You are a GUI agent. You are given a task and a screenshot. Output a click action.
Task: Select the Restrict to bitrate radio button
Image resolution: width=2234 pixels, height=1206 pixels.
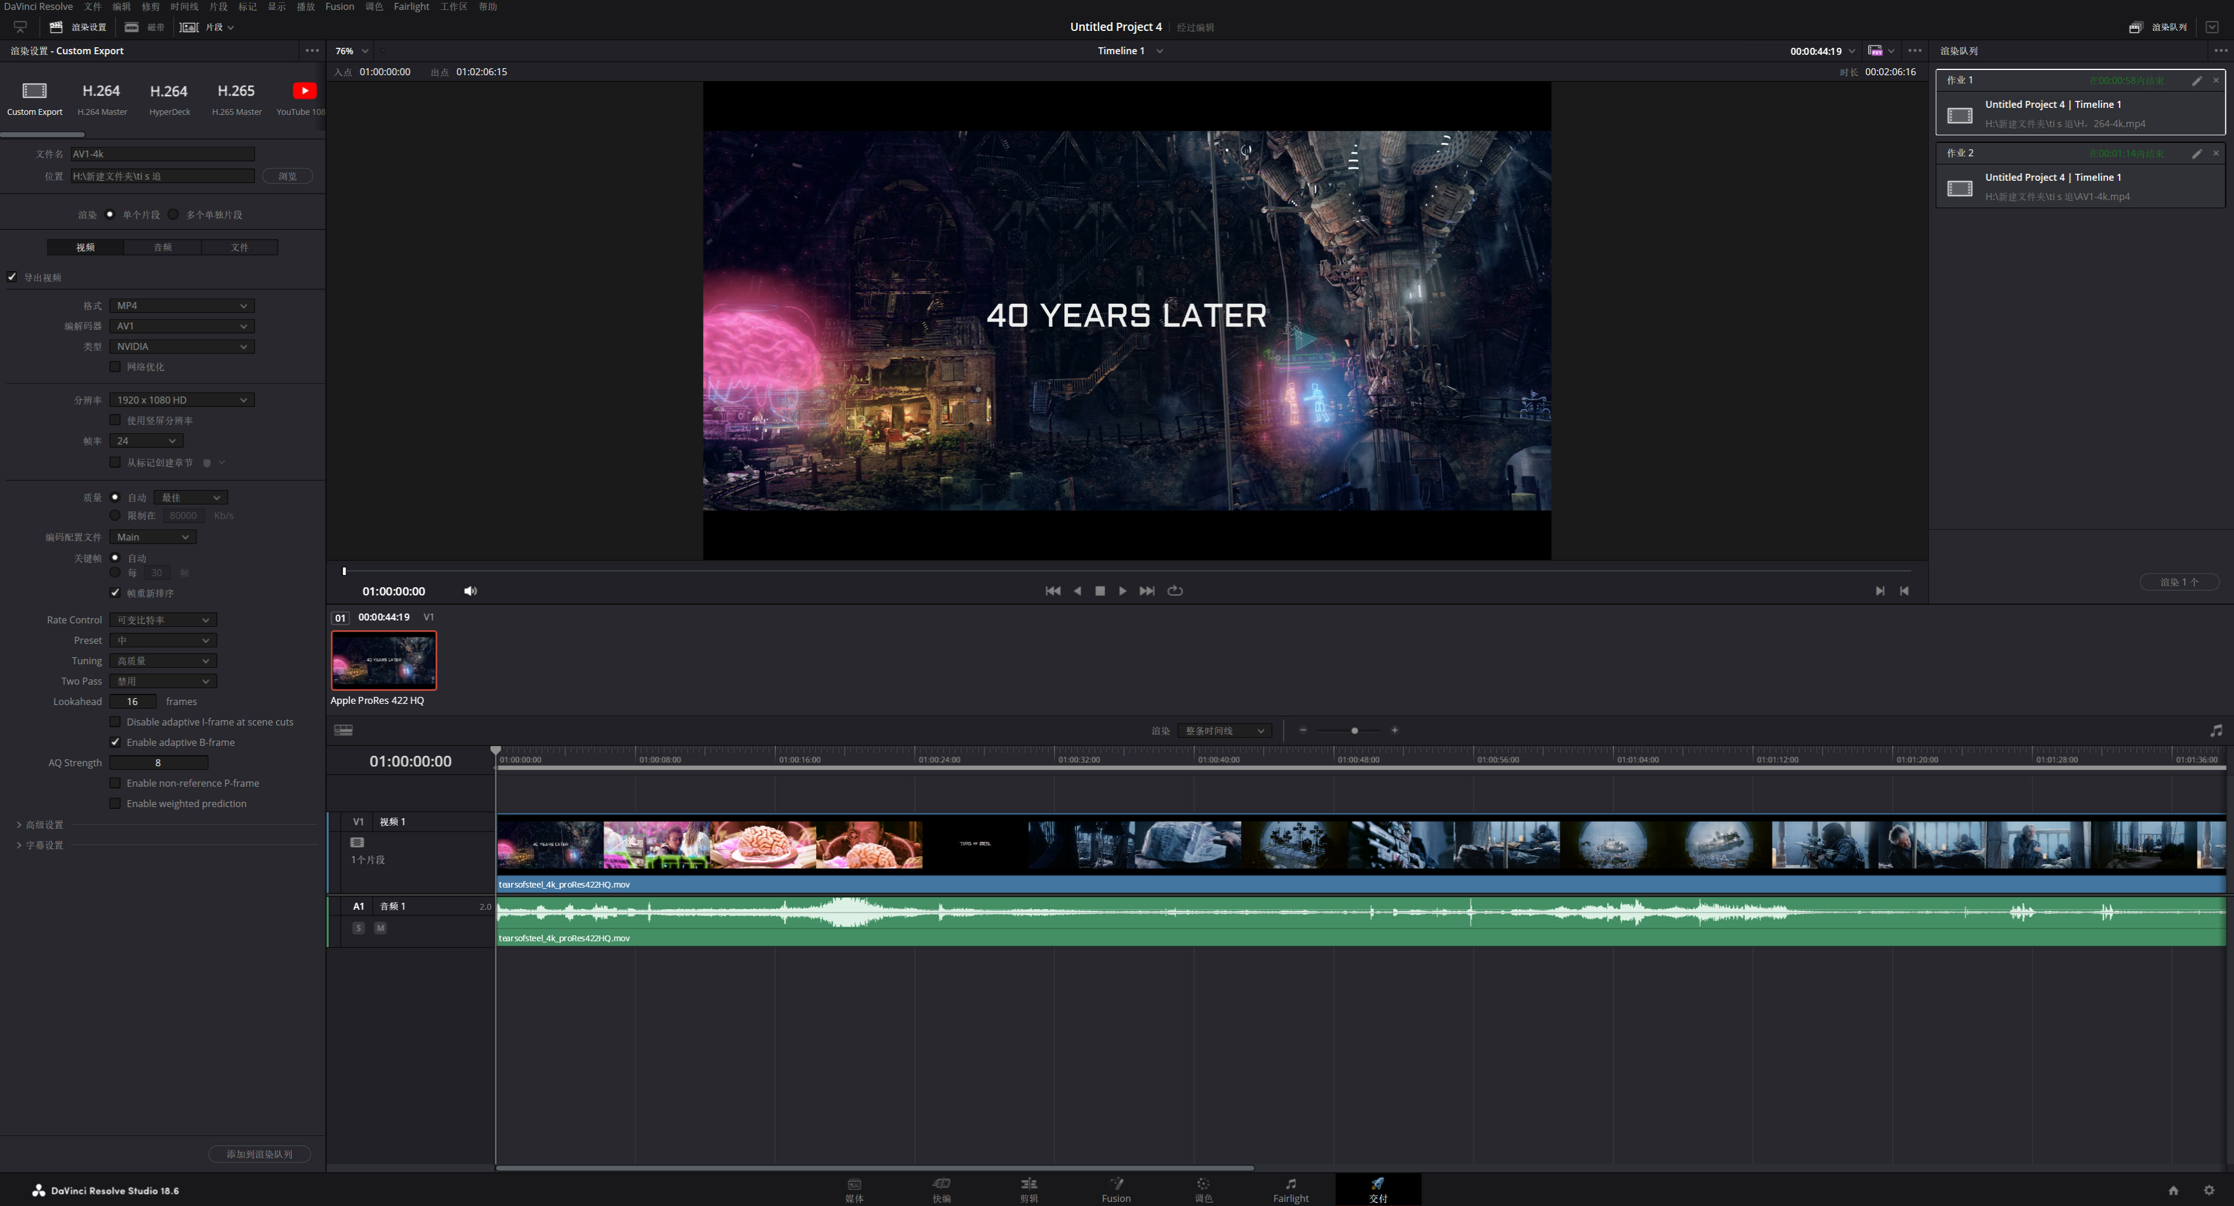click(x=114, y=516)
